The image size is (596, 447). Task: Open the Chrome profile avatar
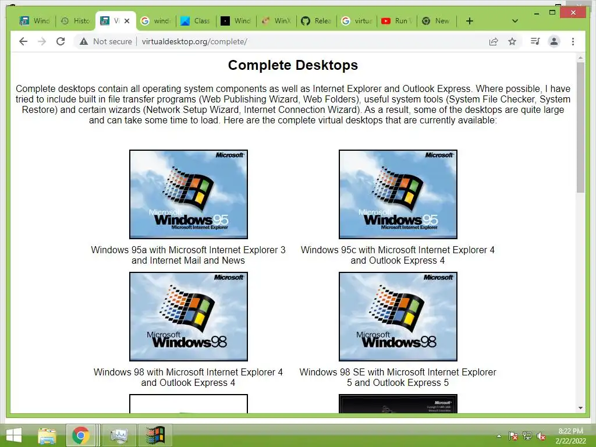coord(554,41)
